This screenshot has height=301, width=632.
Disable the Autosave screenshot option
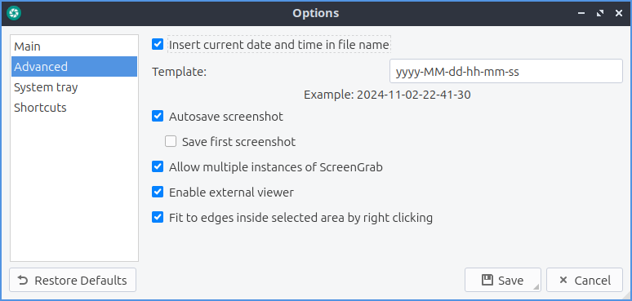(x=158, y=117)
